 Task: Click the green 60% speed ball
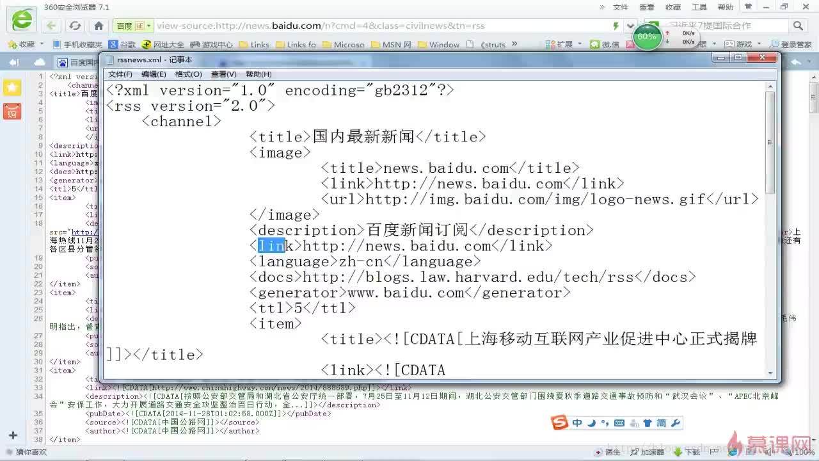646,36
